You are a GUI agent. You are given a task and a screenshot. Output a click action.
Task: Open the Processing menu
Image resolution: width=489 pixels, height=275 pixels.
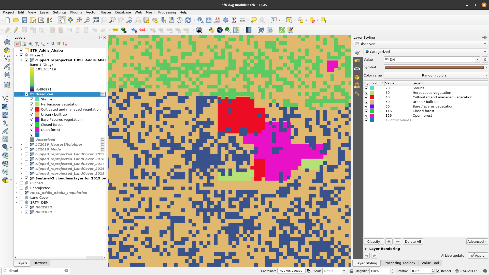click(167, 12)
